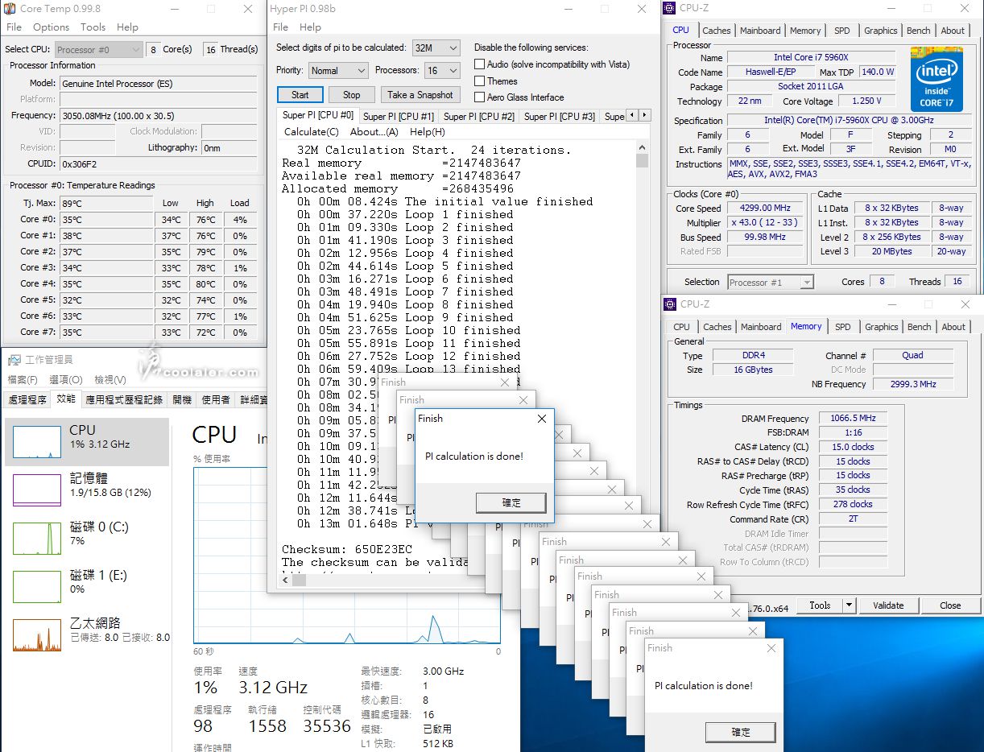The height and width of the screenshot is (752, 984).
Task: Open the File menu in Hyper PI
Action: [280, 27]
